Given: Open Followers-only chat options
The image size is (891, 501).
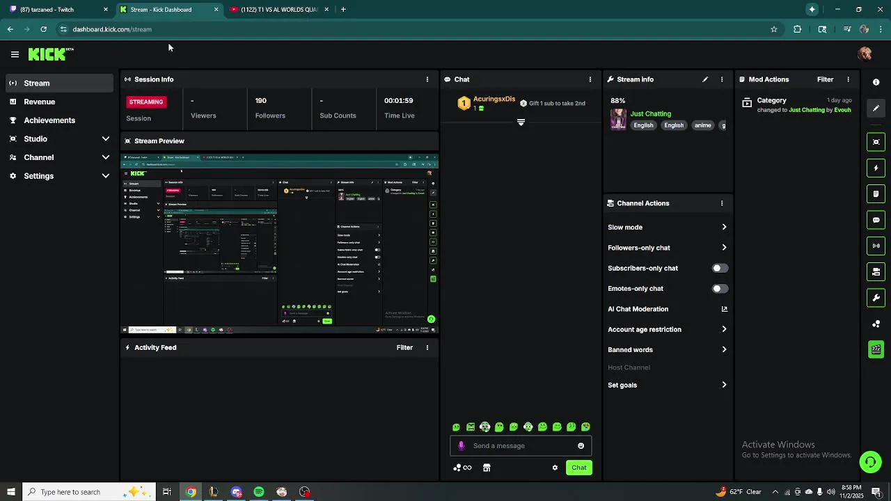Looking at the screenshot, I should click(x=667, y=248).
